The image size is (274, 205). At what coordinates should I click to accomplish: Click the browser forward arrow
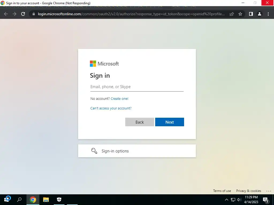tap(14, 14)
